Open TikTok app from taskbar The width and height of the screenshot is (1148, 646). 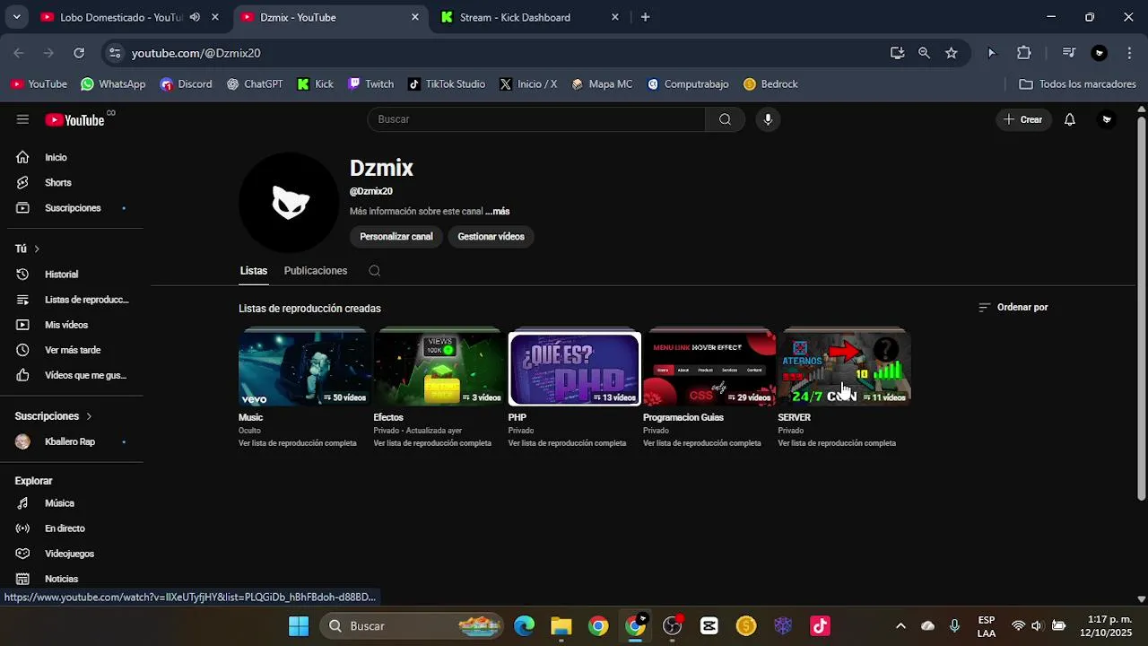tap(820, 626)
